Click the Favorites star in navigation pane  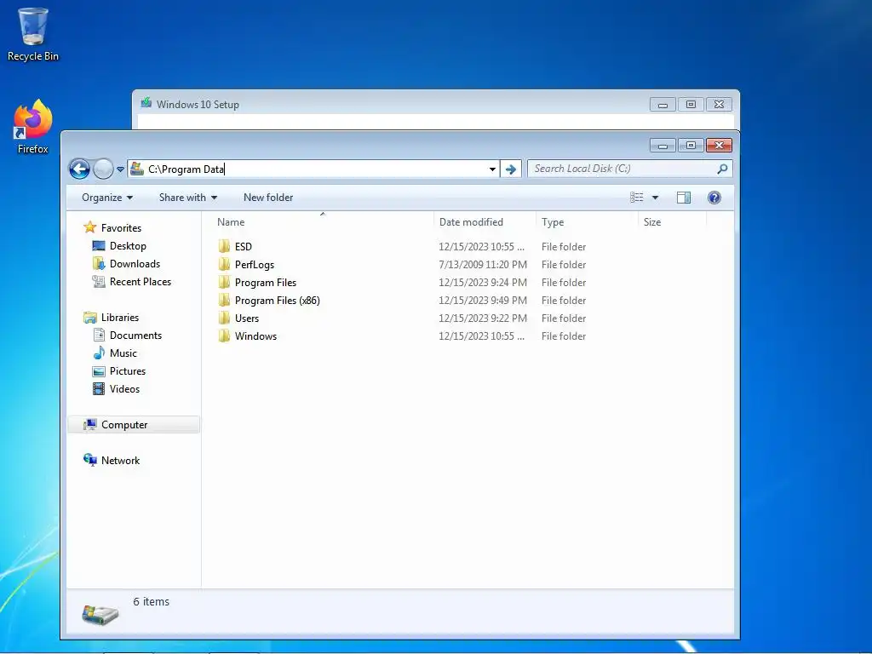point(89,227)
